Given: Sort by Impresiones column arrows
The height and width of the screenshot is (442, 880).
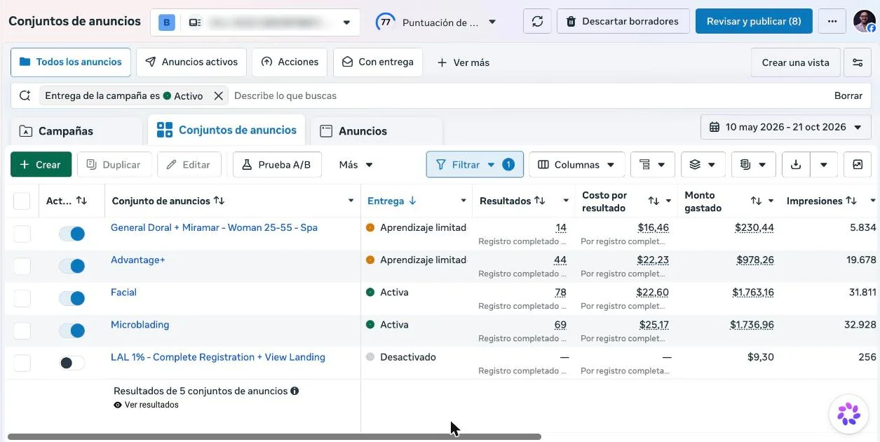Looking at the screenshot, I should point(851,201).
